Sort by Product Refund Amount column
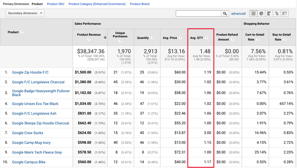 coord(227,37)
